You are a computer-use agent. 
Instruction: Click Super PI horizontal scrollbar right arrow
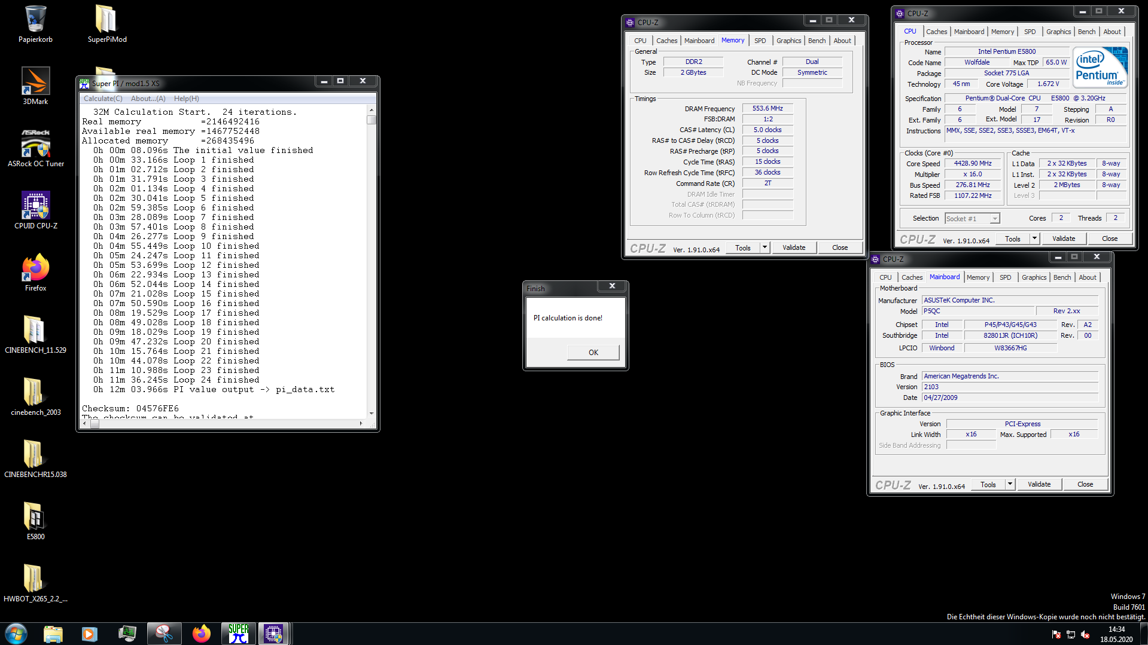361,423
